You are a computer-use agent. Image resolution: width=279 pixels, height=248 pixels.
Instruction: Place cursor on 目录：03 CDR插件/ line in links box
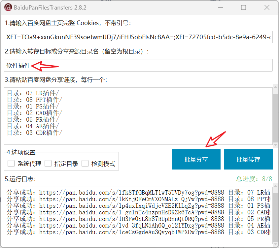coord(34,133)
